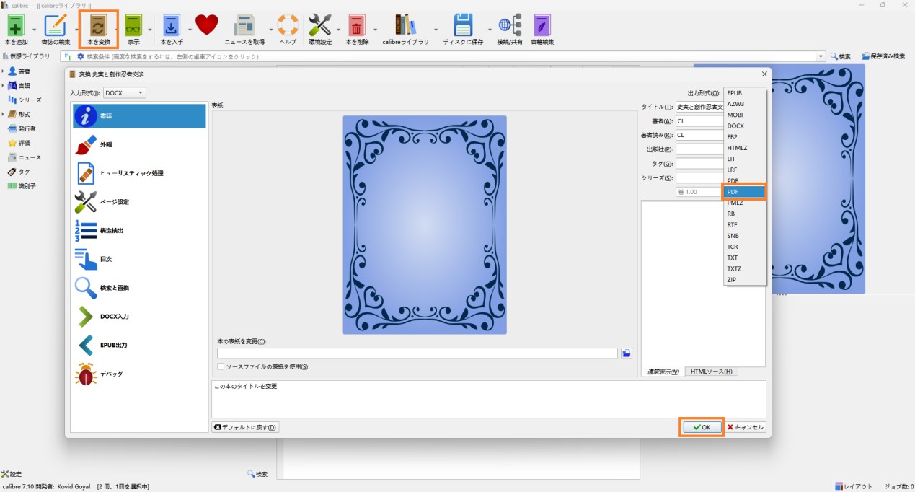Switch to the HTMLソース tab
This screenshot has width=915, height=492.
pos(711,372)
